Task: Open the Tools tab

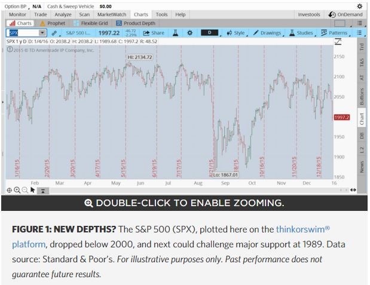Action: 161,14
